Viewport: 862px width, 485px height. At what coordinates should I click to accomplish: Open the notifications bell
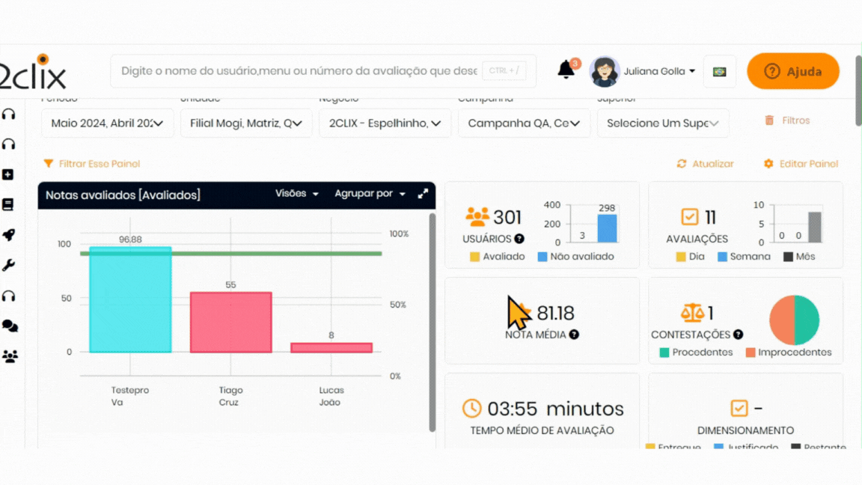pos(566,70)
